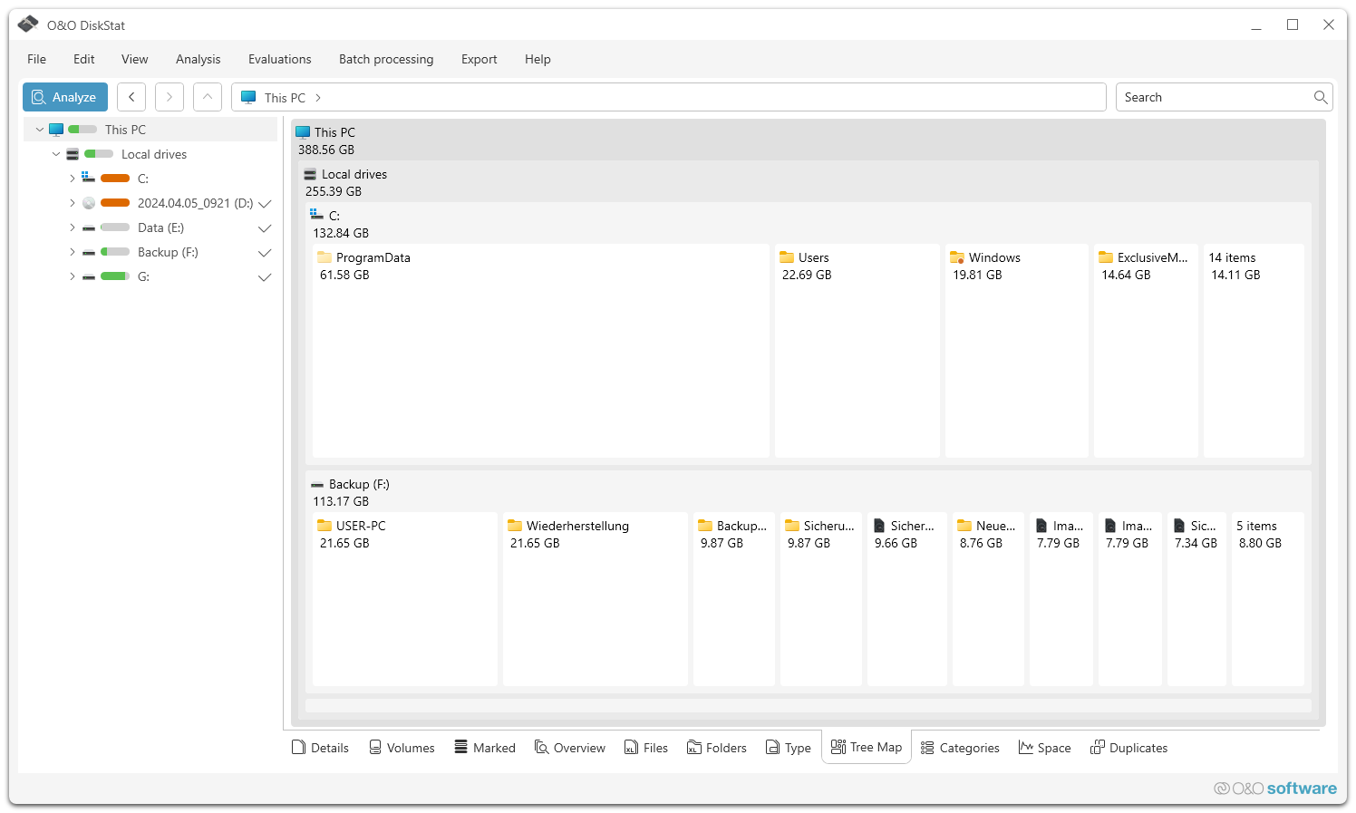Select the Wiederherstellung folder tile
Image resolution: width=1356 pixels, height=813 pixels.
click(x=595, y=598)
